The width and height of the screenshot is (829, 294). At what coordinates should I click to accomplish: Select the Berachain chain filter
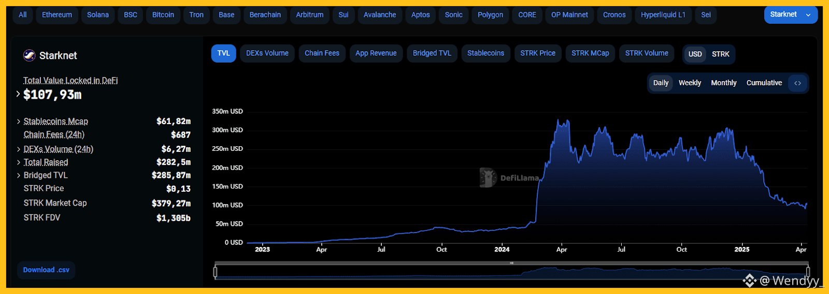(265, 15)
